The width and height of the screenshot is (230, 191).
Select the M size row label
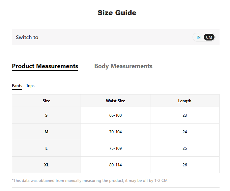point(47,132)
